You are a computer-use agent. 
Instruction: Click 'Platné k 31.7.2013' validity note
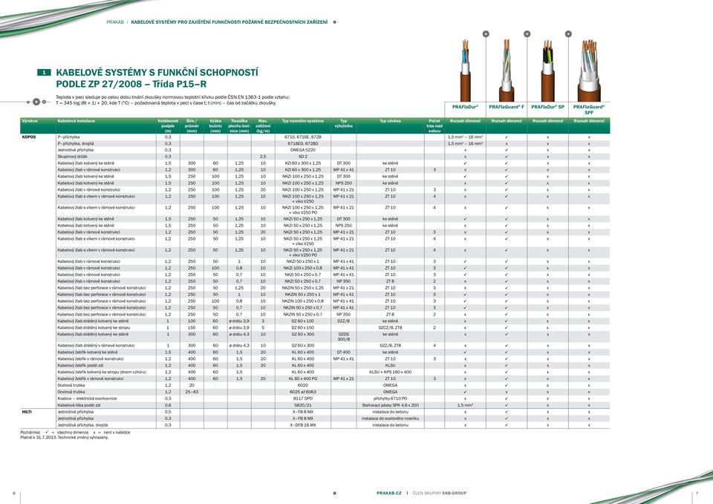tap(65, 438)
